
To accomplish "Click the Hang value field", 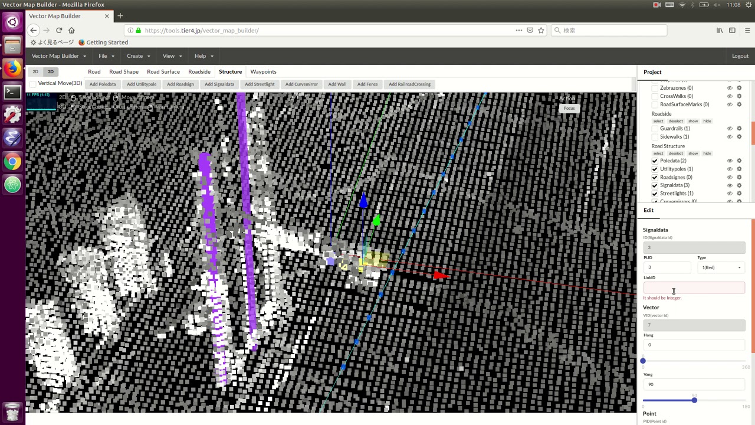I will (x=694, y=345).
